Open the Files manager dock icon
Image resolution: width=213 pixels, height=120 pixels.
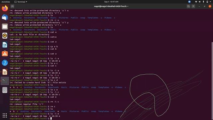pos(5,27)
